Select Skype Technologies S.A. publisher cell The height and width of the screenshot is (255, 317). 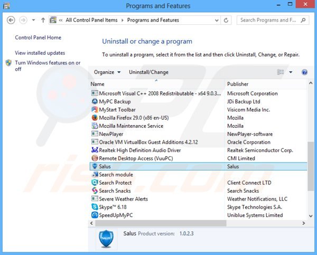pyautogui.click(x=254, y=207)
